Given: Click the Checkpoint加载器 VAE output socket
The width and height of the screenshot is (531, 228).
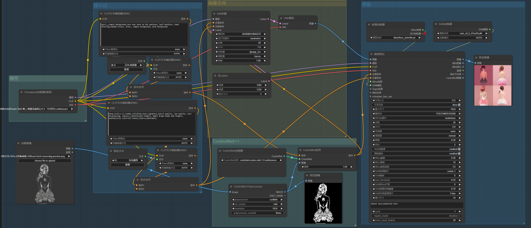Looking at the screenshot, I should click(x=76, y=105).
